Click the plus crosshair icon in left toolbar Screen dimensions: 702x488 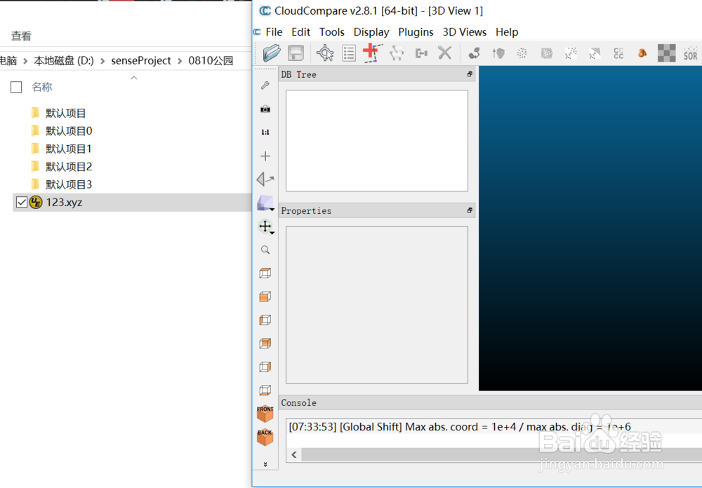coord(265,156)
